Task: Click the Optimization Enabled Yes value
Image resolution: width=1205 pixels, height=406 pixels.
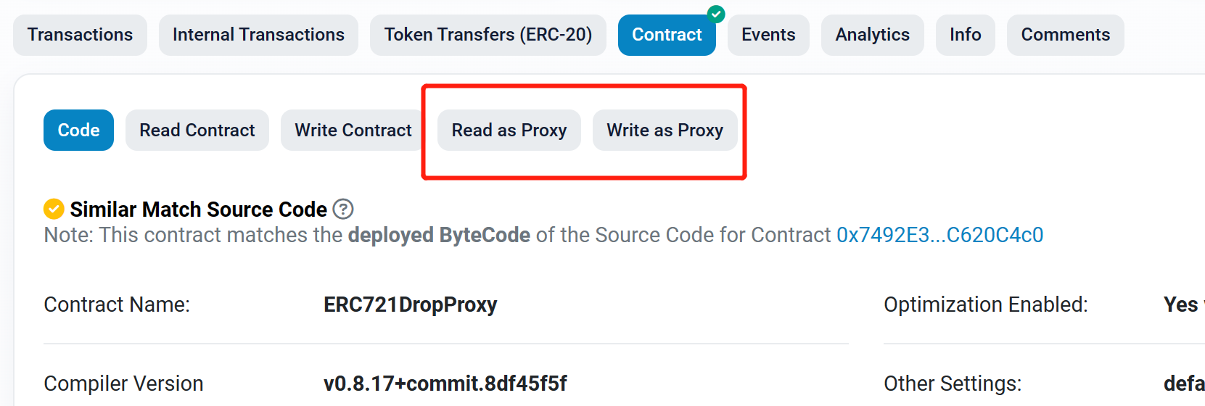Action: 1180,304
